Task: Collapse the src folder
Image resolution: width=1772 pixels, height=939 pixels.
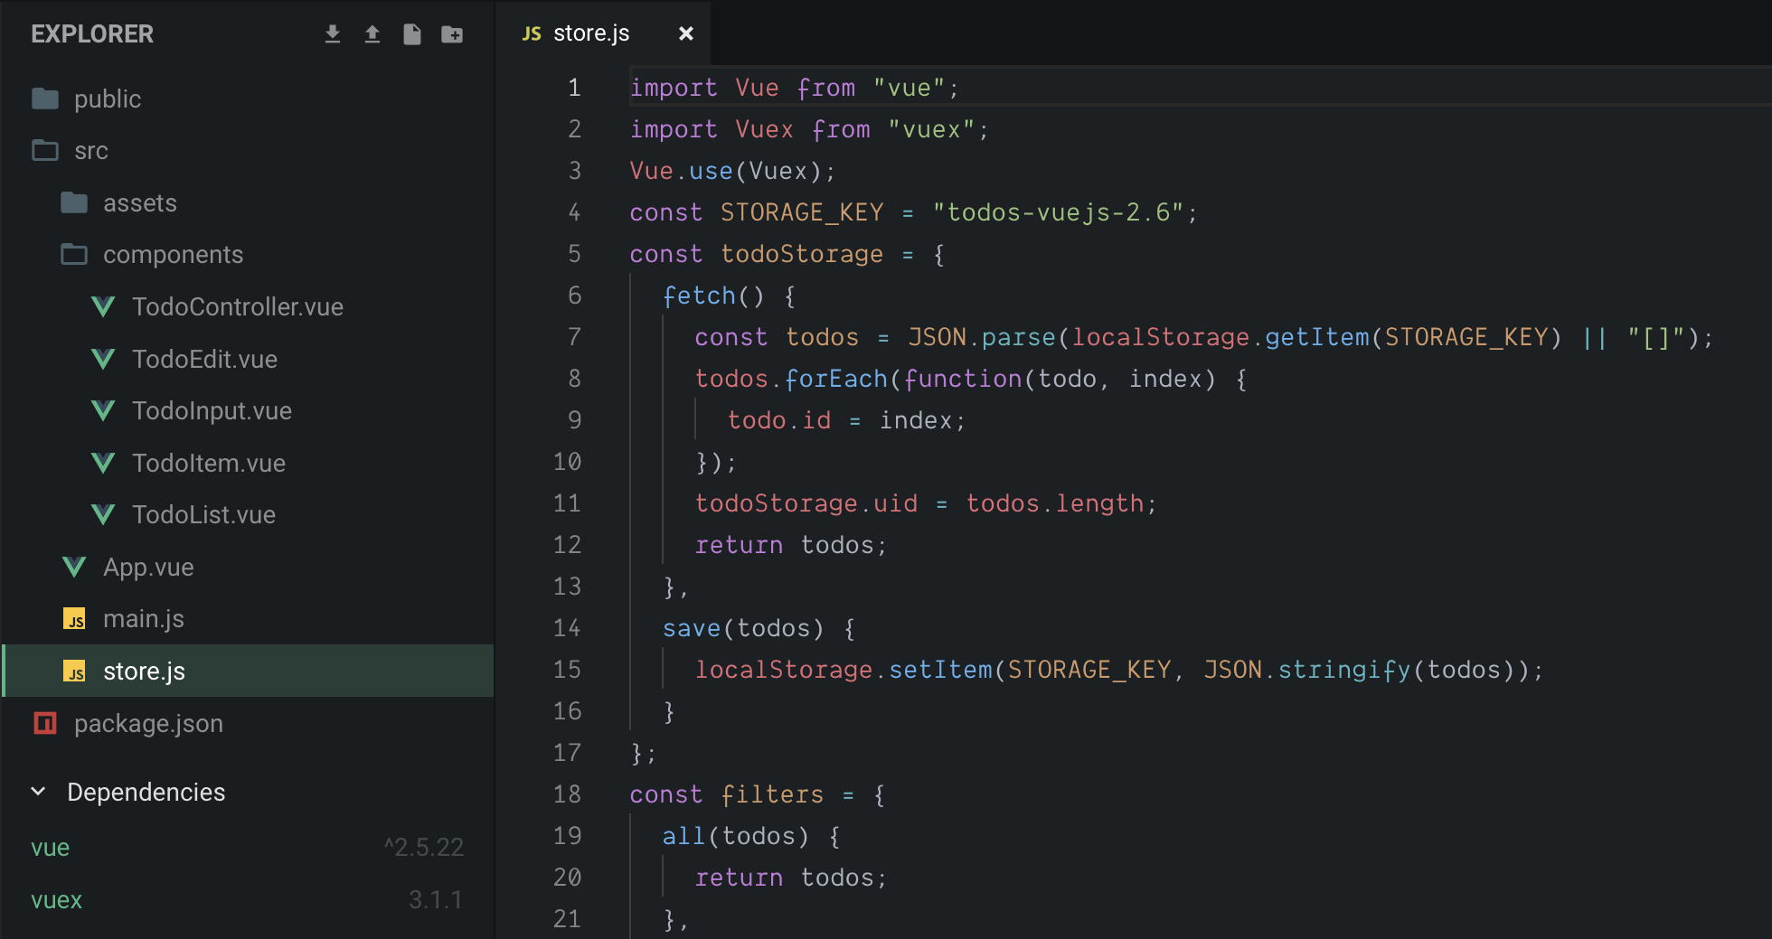Action: coord(91,151)
